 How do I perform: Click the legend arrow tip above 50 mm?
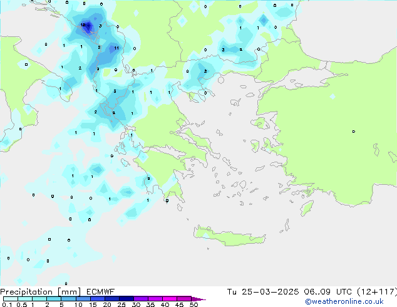(x=198, y=299)
